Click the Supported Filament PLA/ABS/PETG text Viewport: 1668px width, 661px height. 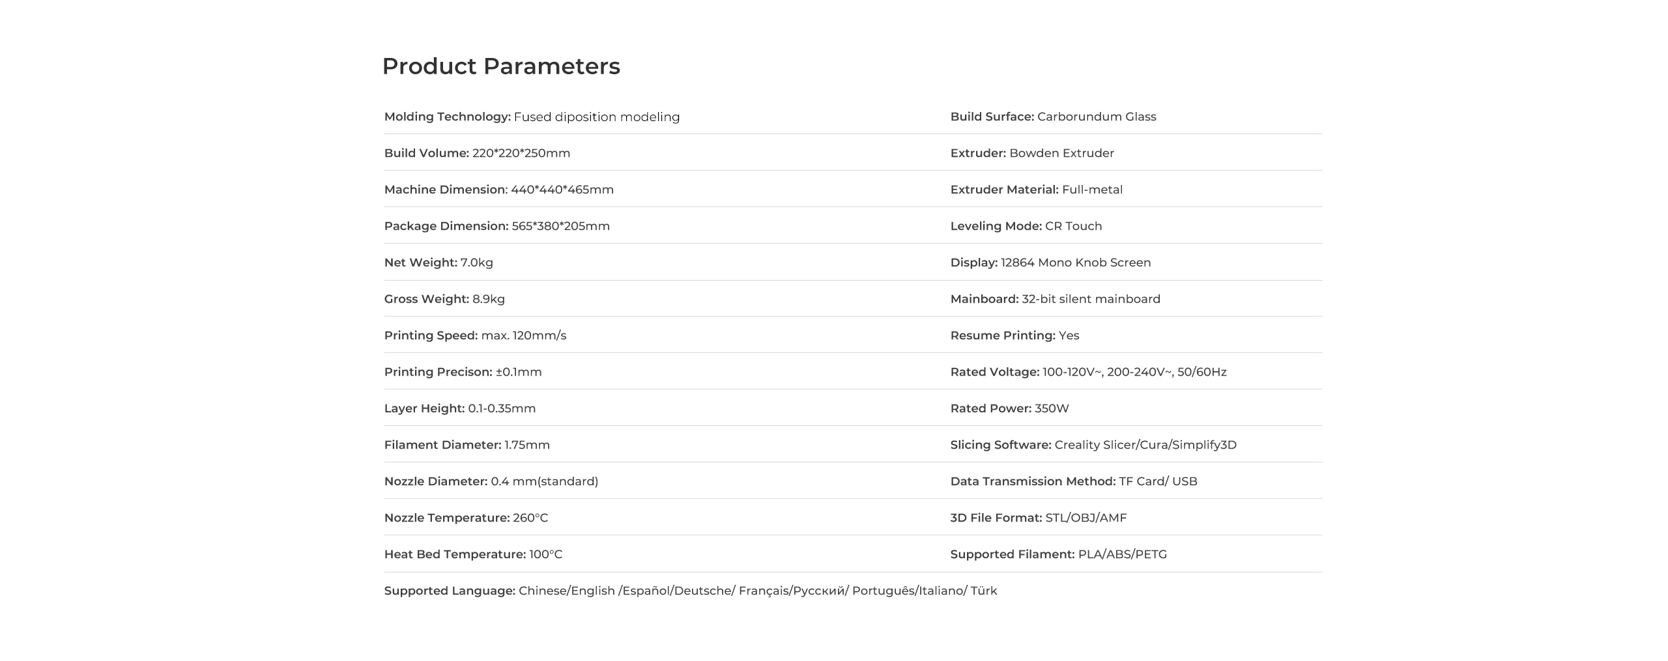tap(1058, 555)
